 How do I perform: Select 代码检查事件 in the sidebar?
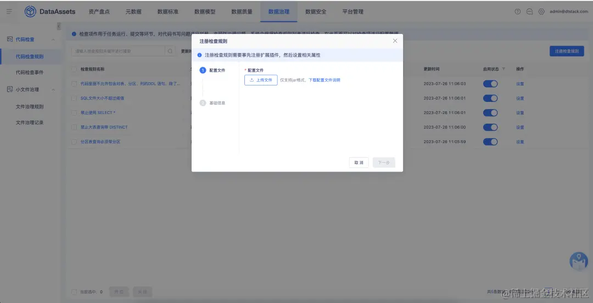[30, 72]
